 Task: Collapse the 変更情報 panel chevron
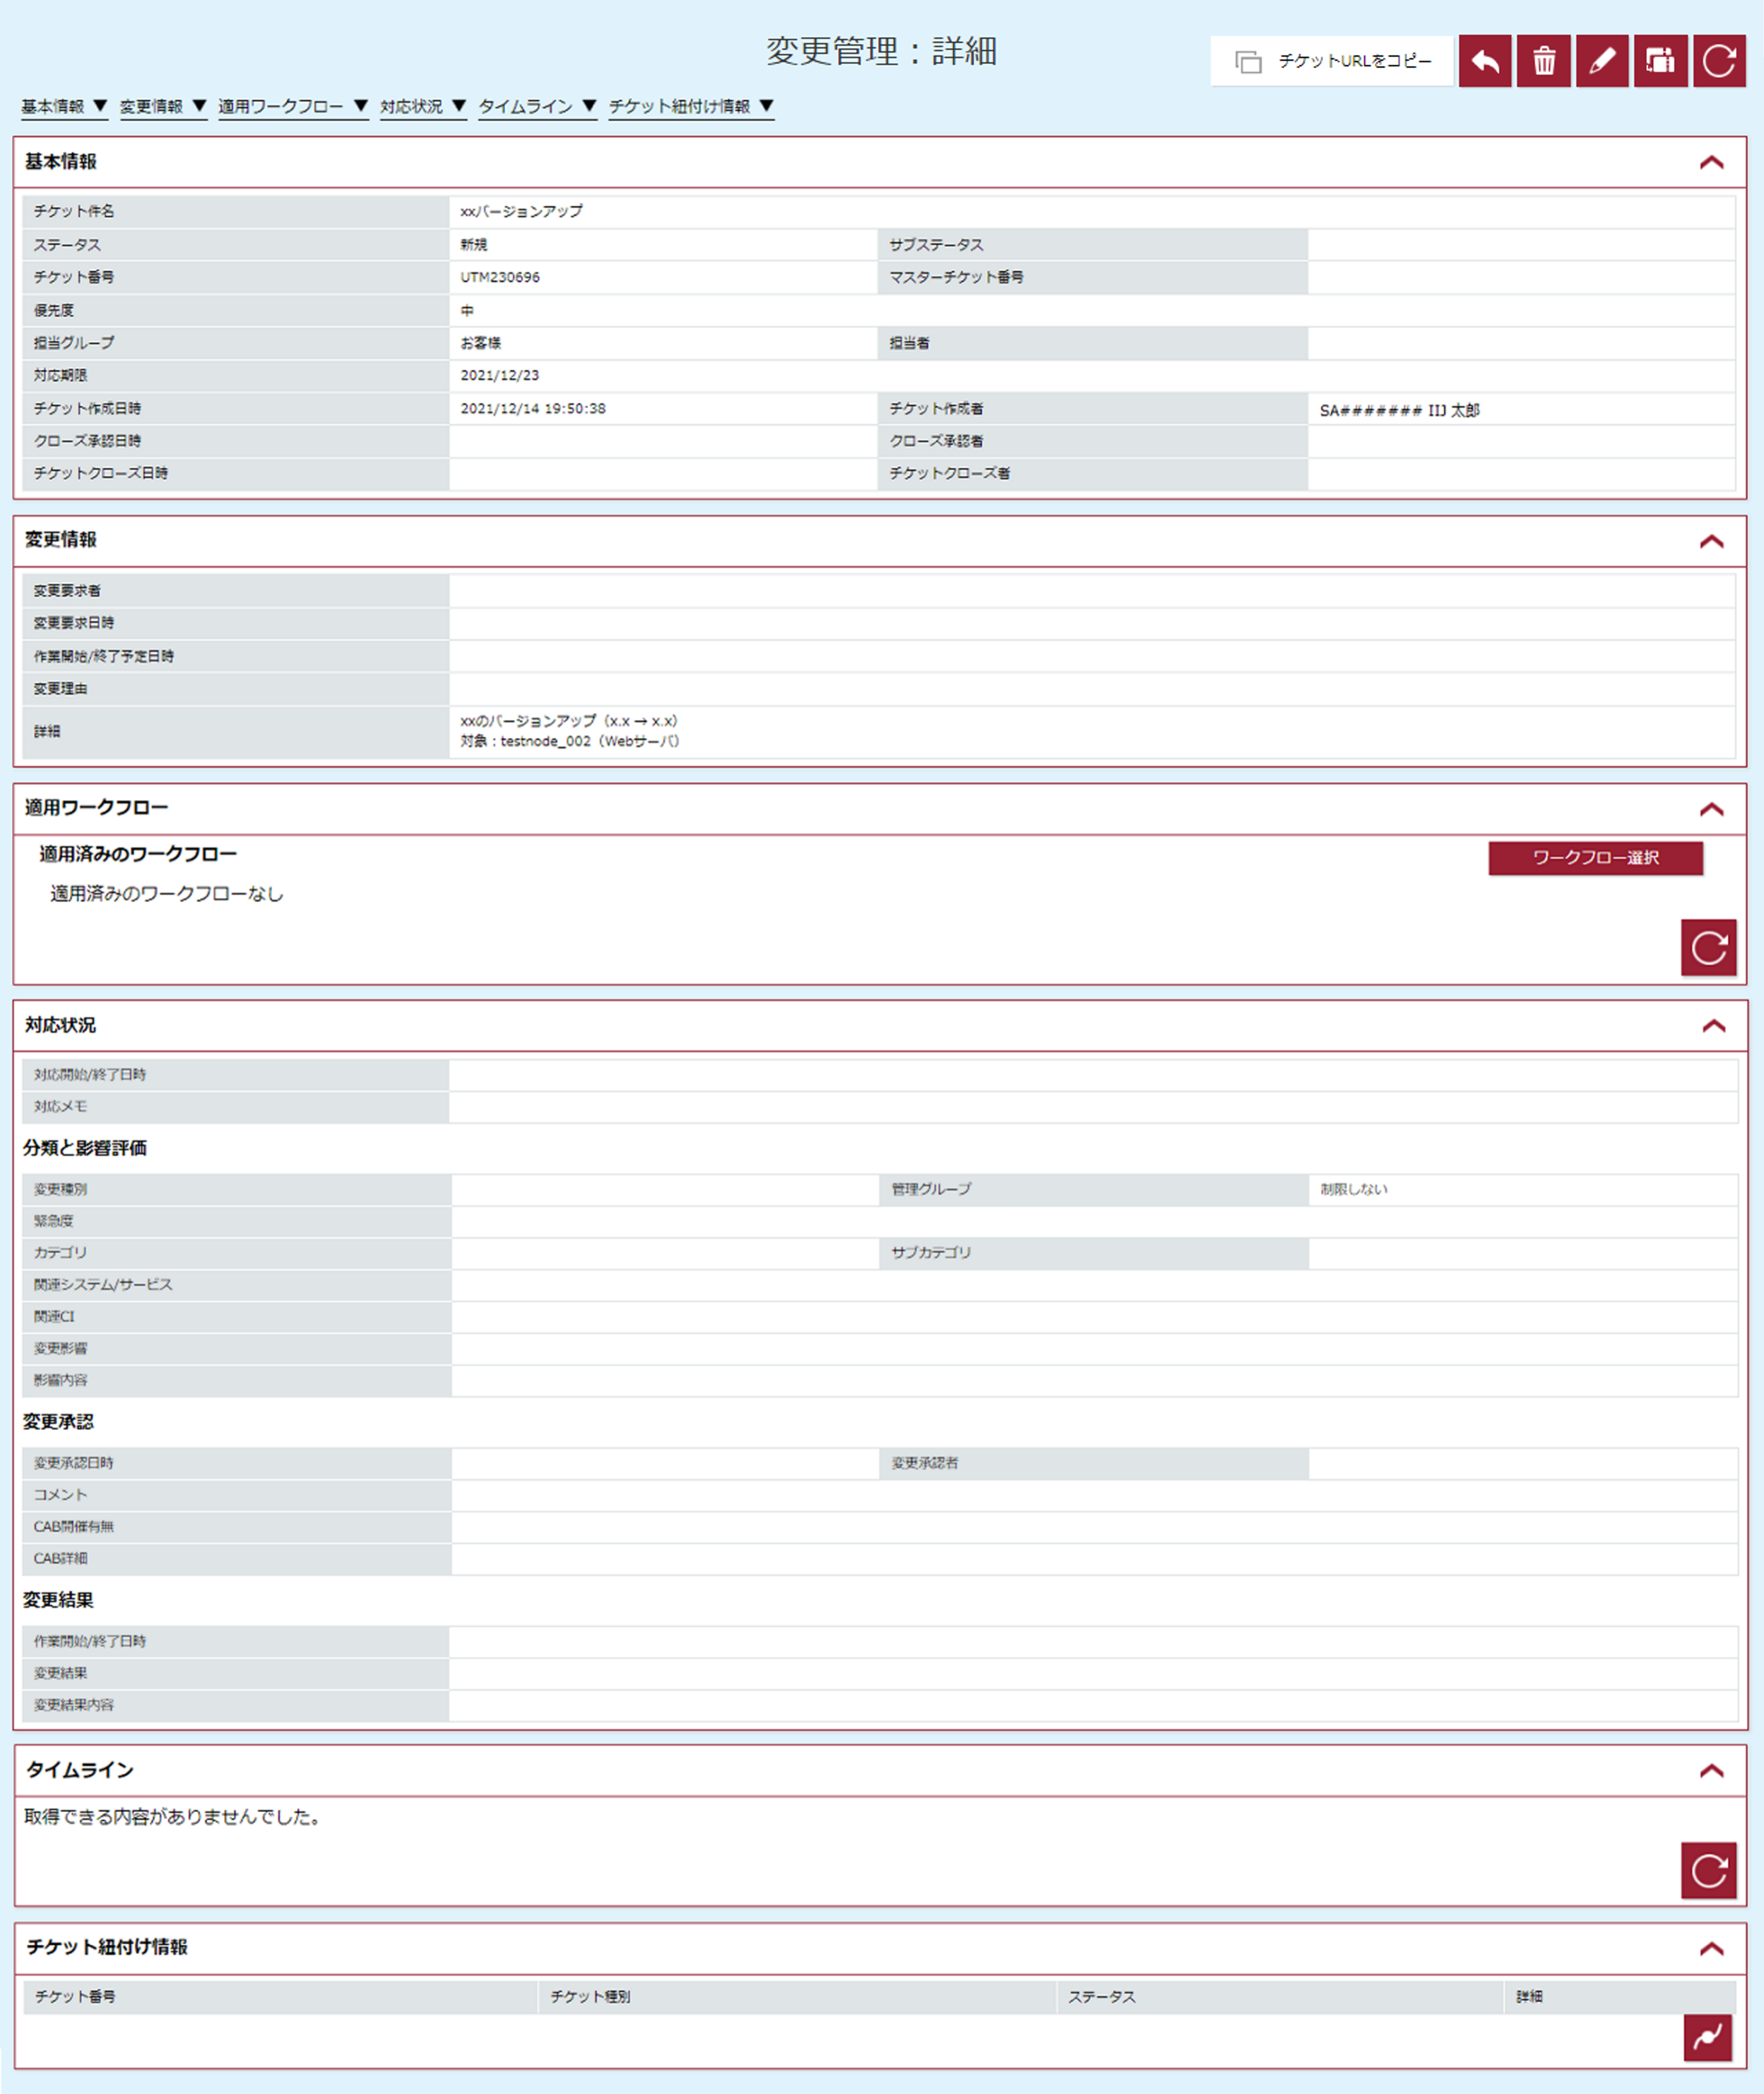click(x=1712, y=541)
